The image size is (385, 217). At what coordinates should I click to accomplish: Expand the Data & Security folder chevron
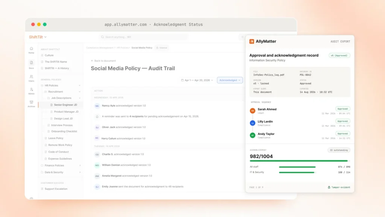pos(80,173)
